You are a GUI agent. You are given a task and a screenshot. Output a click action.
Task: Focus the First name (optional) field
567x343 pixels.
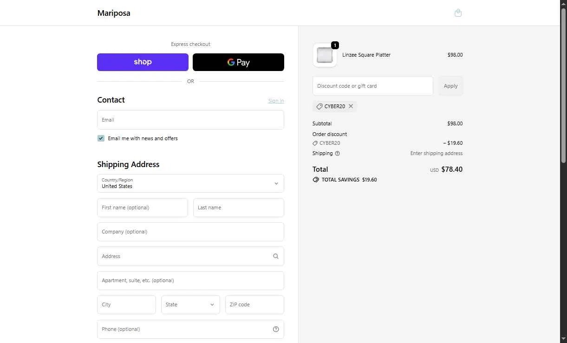click(143, 207)
